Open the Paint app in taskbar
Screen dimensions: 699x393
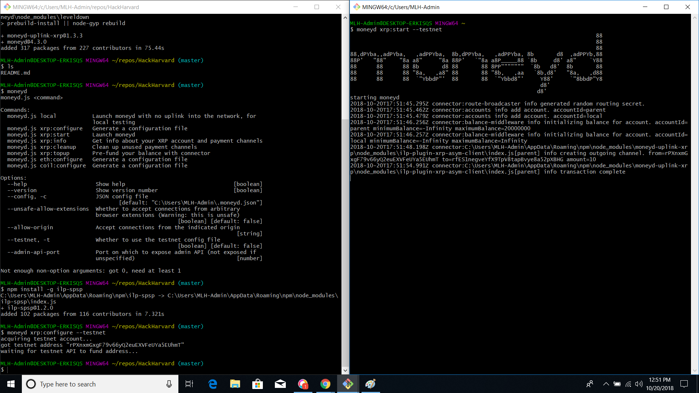[370, 384]
